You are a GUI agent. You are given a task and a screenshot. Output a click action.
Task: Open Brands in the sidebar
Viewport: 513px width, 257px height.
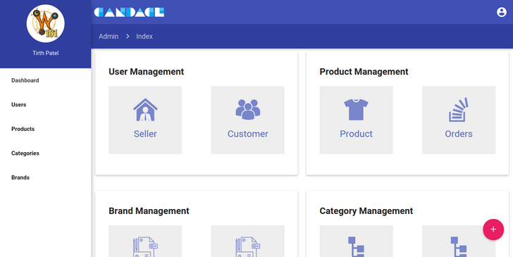[x=20, y=177]
